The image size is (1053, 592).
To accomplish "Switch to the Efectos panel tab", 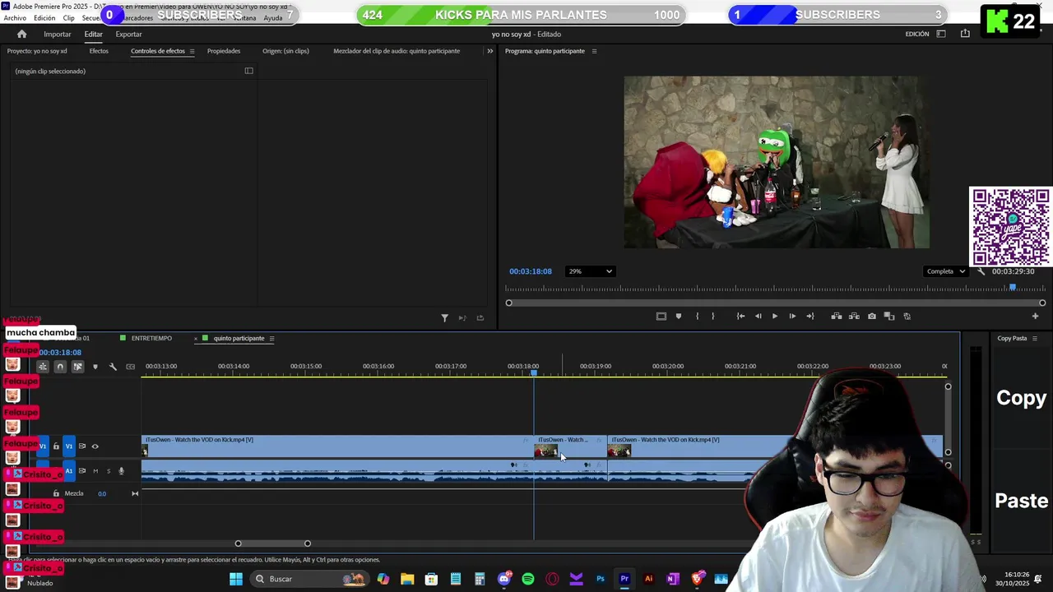I will tap(99, 51).
